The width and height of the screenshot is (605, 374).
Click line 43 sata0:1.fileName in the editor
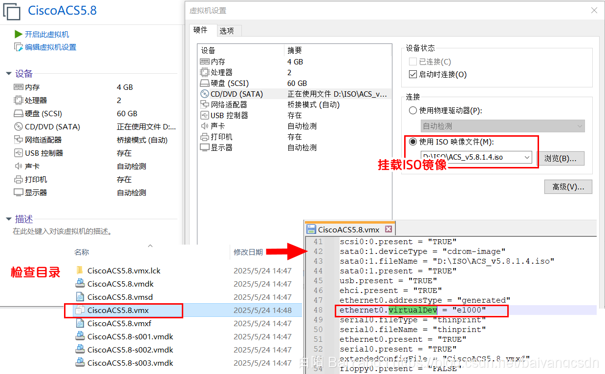coord(447,261)
